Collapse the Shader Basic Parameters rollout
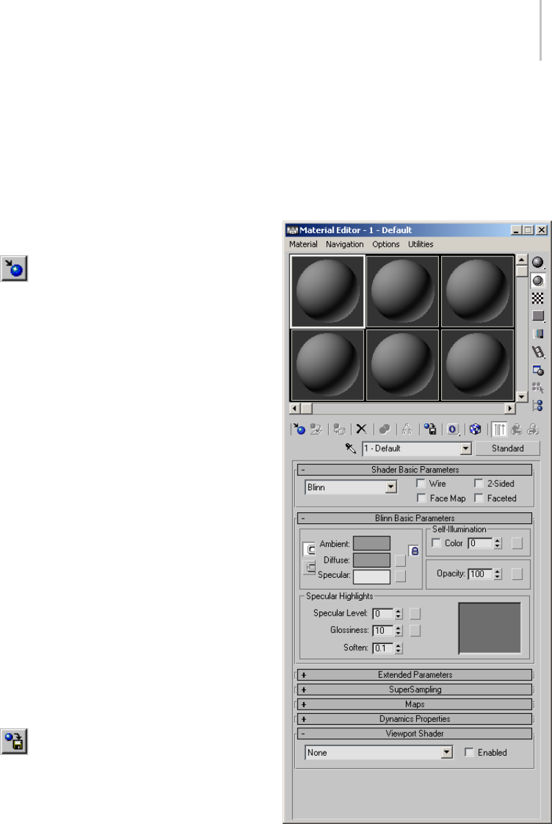Viewport: 552px width, 824px height. click(414, 470)
